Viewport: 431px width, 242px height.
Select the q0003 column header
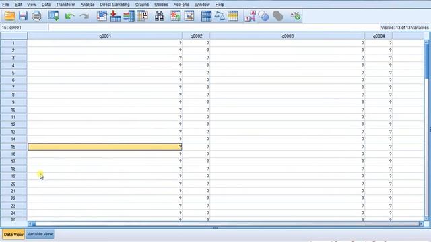[288, 36]
